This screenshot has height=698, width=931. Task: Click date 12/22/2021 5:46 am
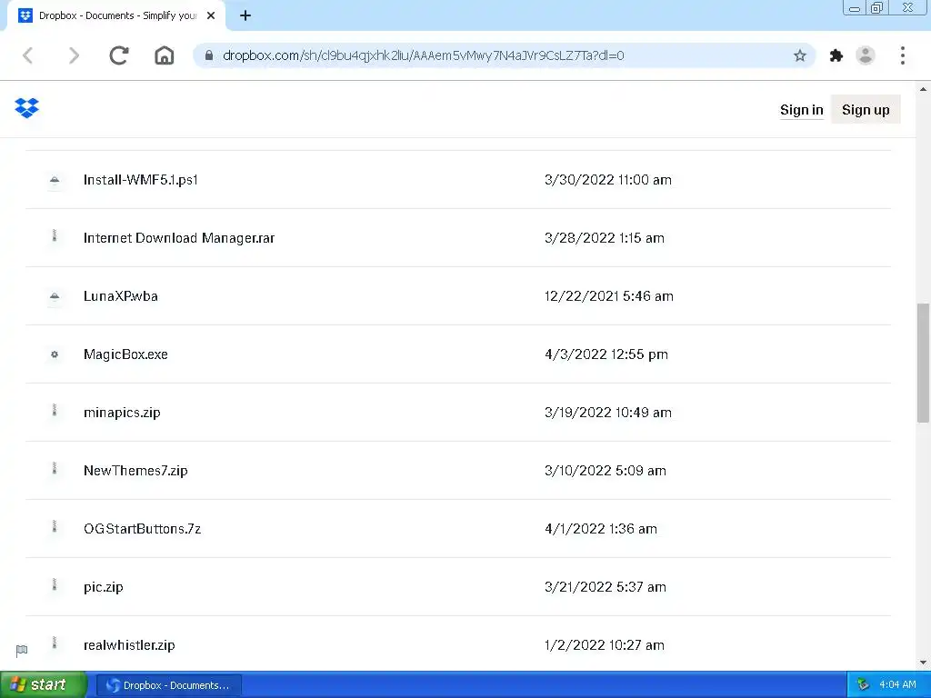click(609, 296)
